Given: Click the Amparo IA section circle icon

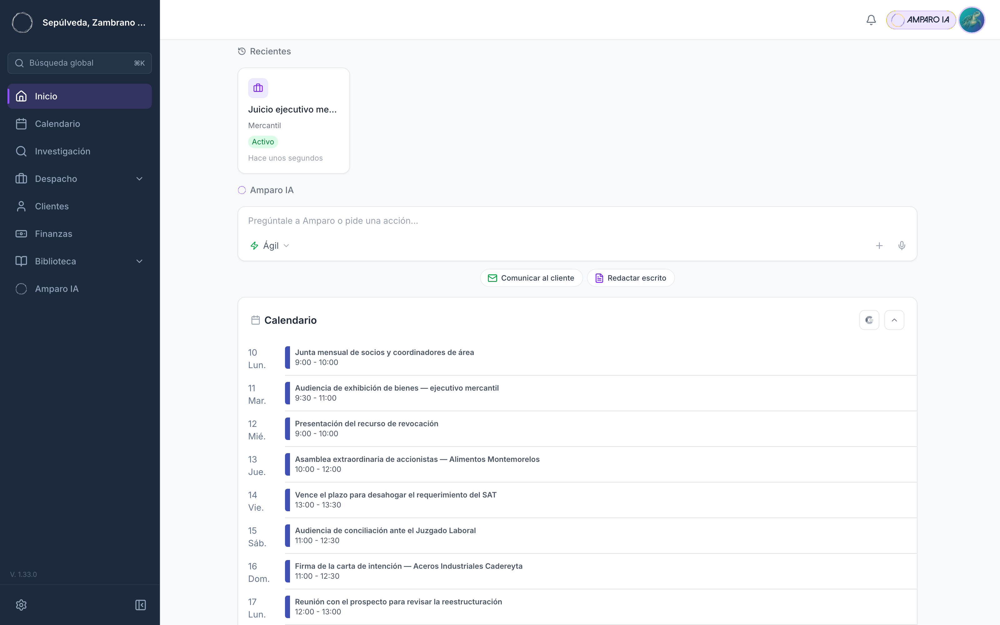Looking at the screenshot, I should (x=242, y=190).
